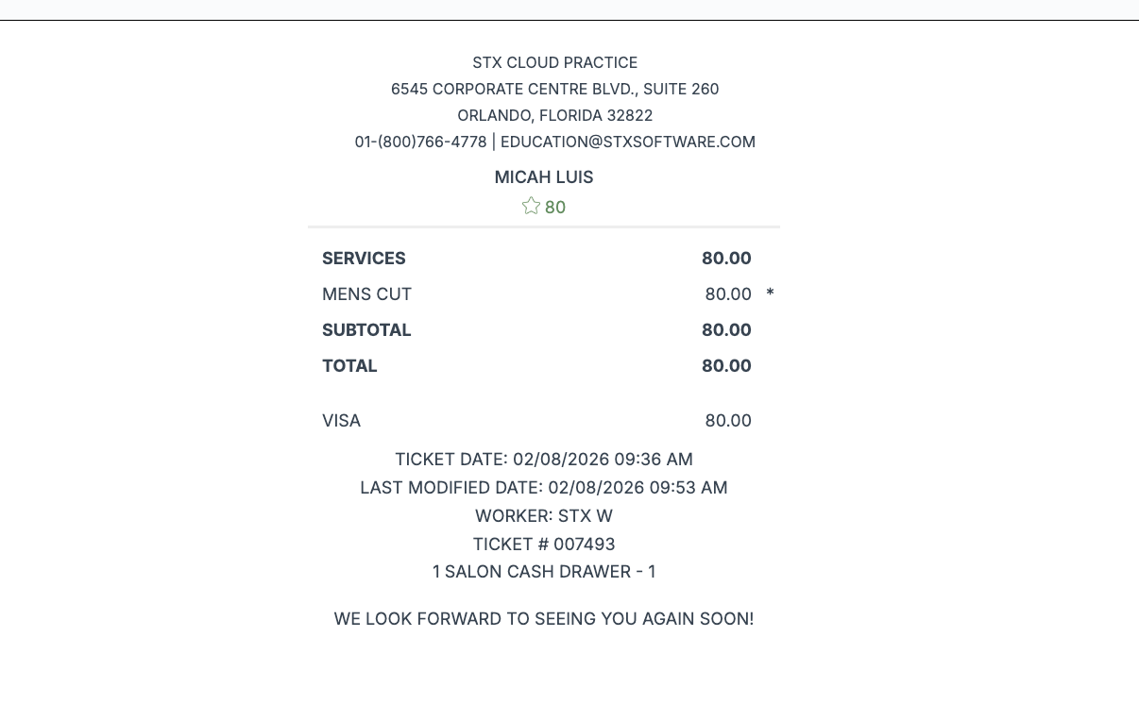Click the VISA payment method line
This screenshot has height=704, width=1139.
point(341,421)
